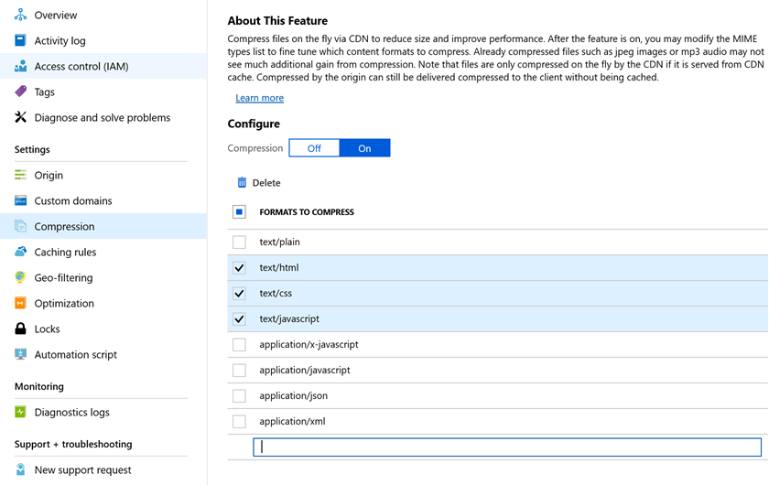The image size is (769, 485).
Task: Turn Compression On
Action: 364,148
